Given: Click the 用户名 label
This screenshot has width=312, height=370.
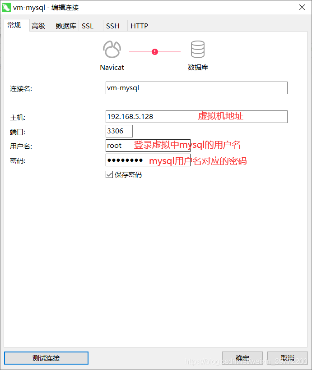Looking at the screenshot, I should [21, 146].
